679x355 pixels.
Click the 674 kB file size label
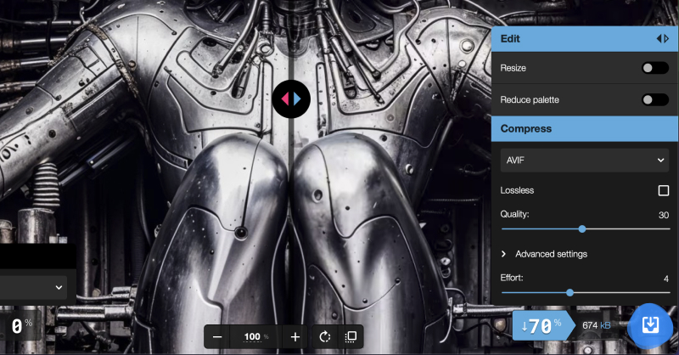[597, 326]
